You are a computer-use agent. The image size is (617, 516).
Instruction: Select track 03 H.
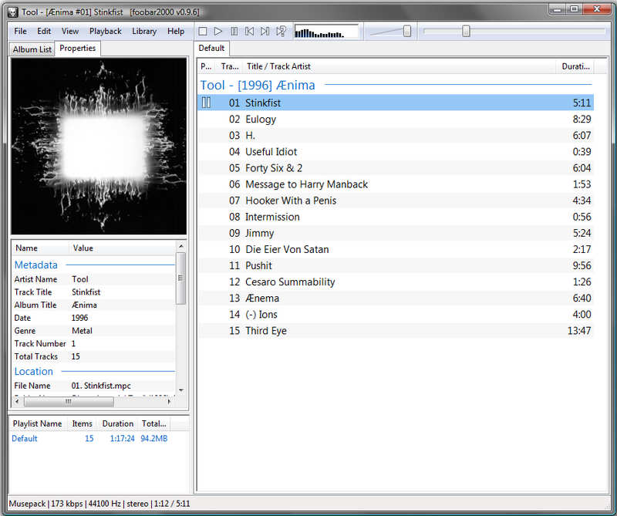point(396,136)
